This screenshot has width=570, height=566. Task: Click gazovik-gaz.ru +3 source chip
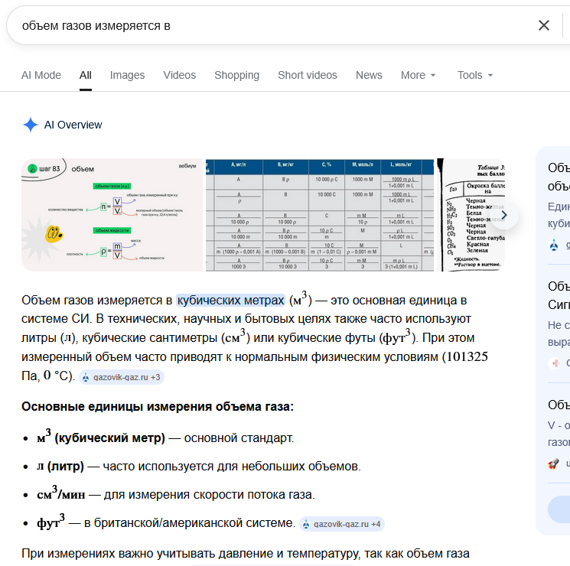[122, 377]
